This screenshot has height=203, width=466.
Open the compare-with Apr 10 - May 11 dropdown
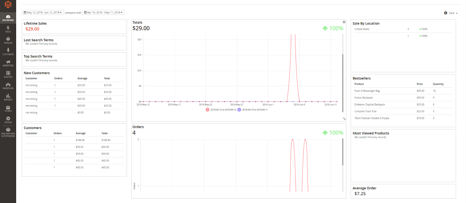(103, 12)
